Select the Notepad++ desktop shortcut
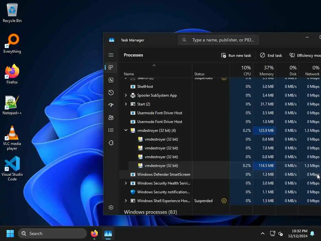Viewport: 321px width, 241px height. point(12,105)
